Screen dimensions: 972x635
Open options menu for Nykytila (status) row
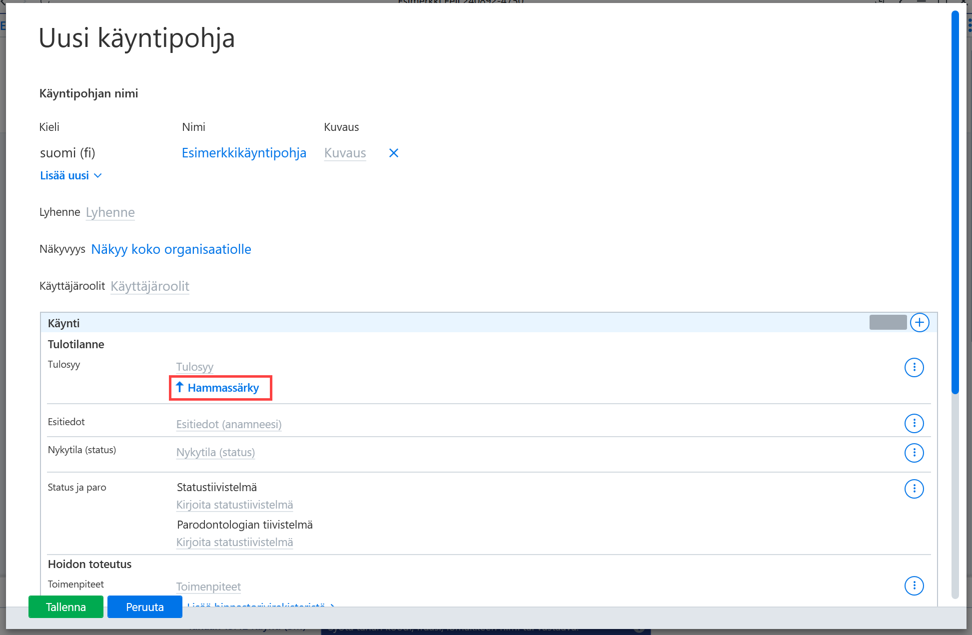[914, 453]
